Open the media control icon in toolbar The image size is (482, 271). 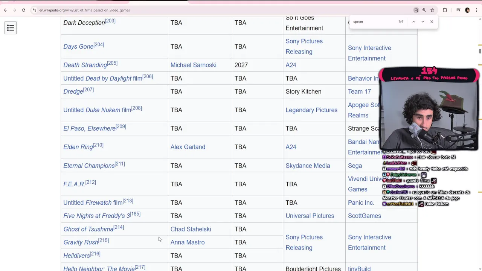458,10
